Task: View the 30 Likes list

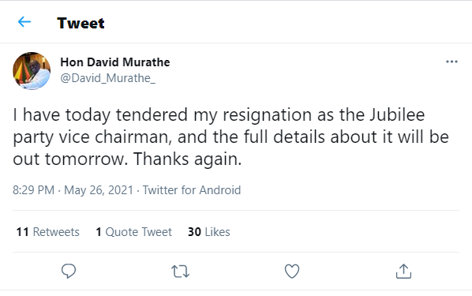Action: pyautogui.click(x=209, y=232)
